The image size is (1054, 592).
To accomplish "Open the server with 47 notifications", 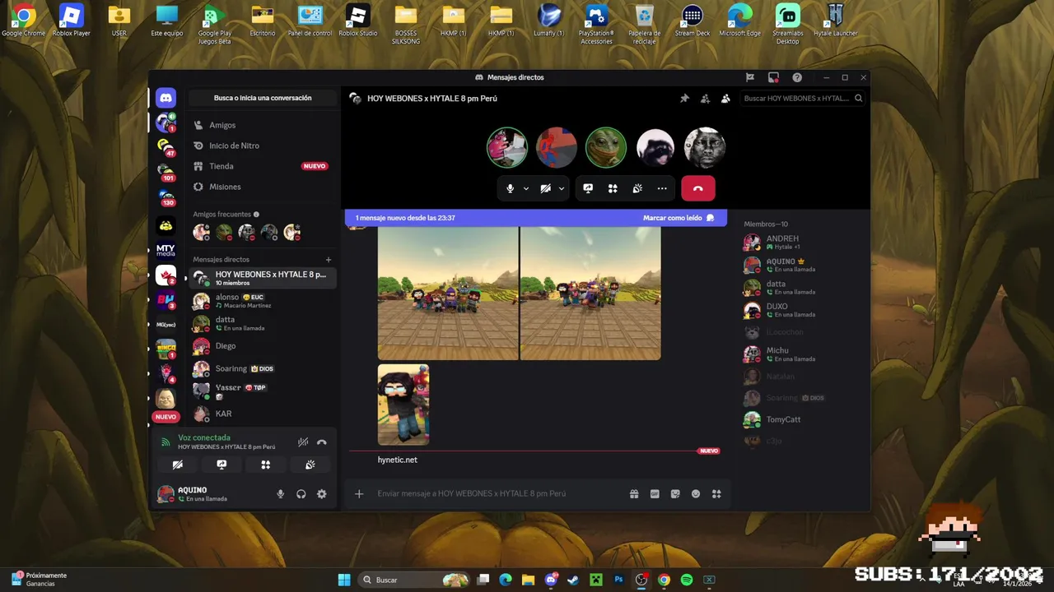I will point(166,148).
